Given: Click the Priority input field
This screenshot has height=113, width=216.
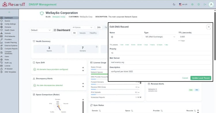Looking at the screenshot, I should [160, 53].
